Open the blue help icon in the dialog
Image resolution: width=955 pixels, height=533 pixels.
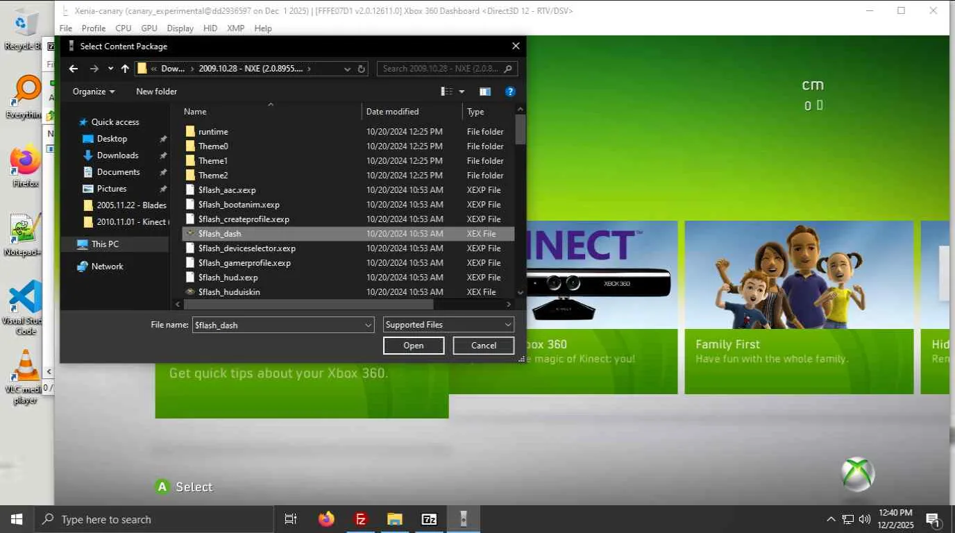point(510,92)
